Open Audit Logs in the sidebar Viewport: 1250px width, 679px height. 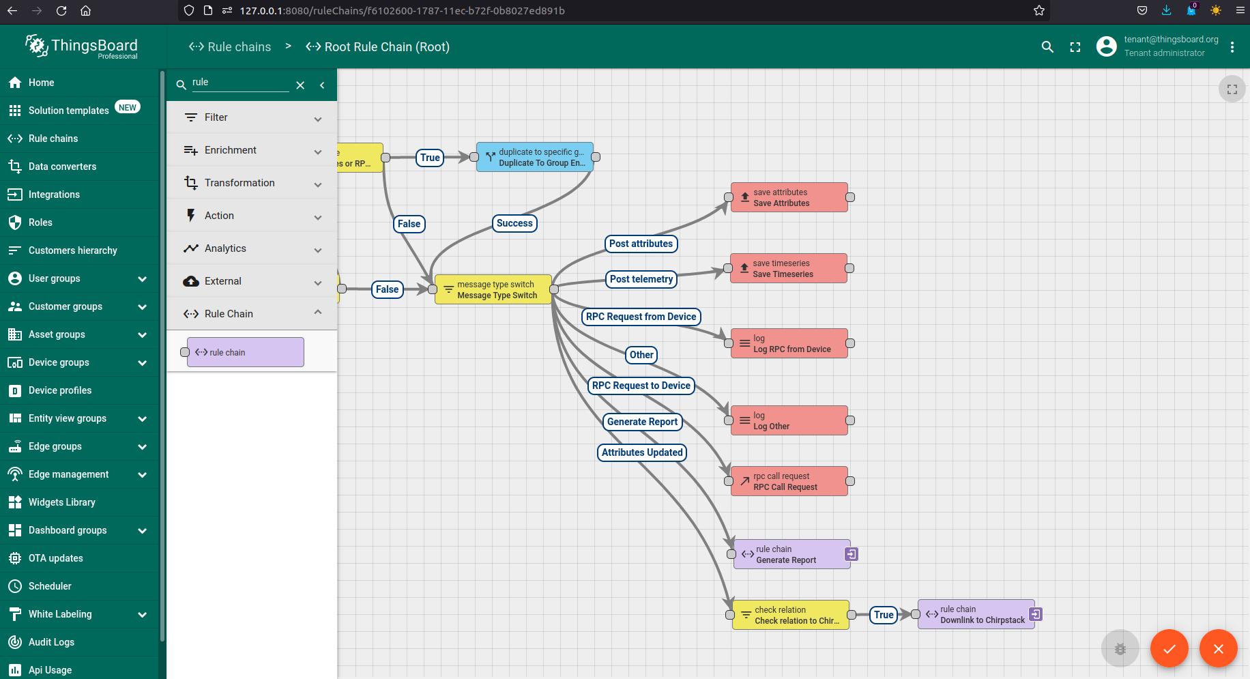tap(79, 642)
